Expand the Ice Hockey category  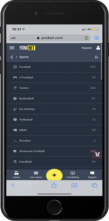pos(54,109)
